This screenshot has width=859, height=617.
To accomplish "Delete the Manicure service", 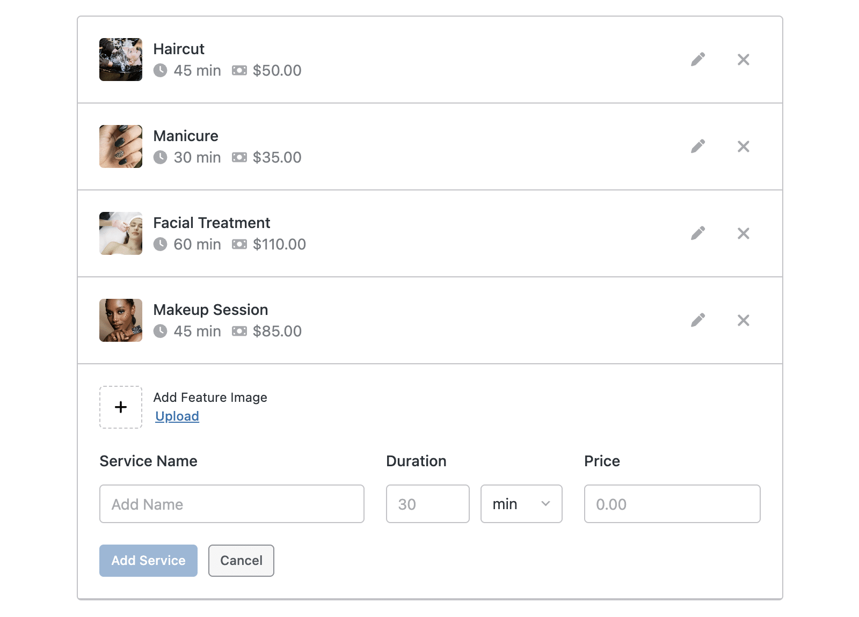I will click(744, 146).
